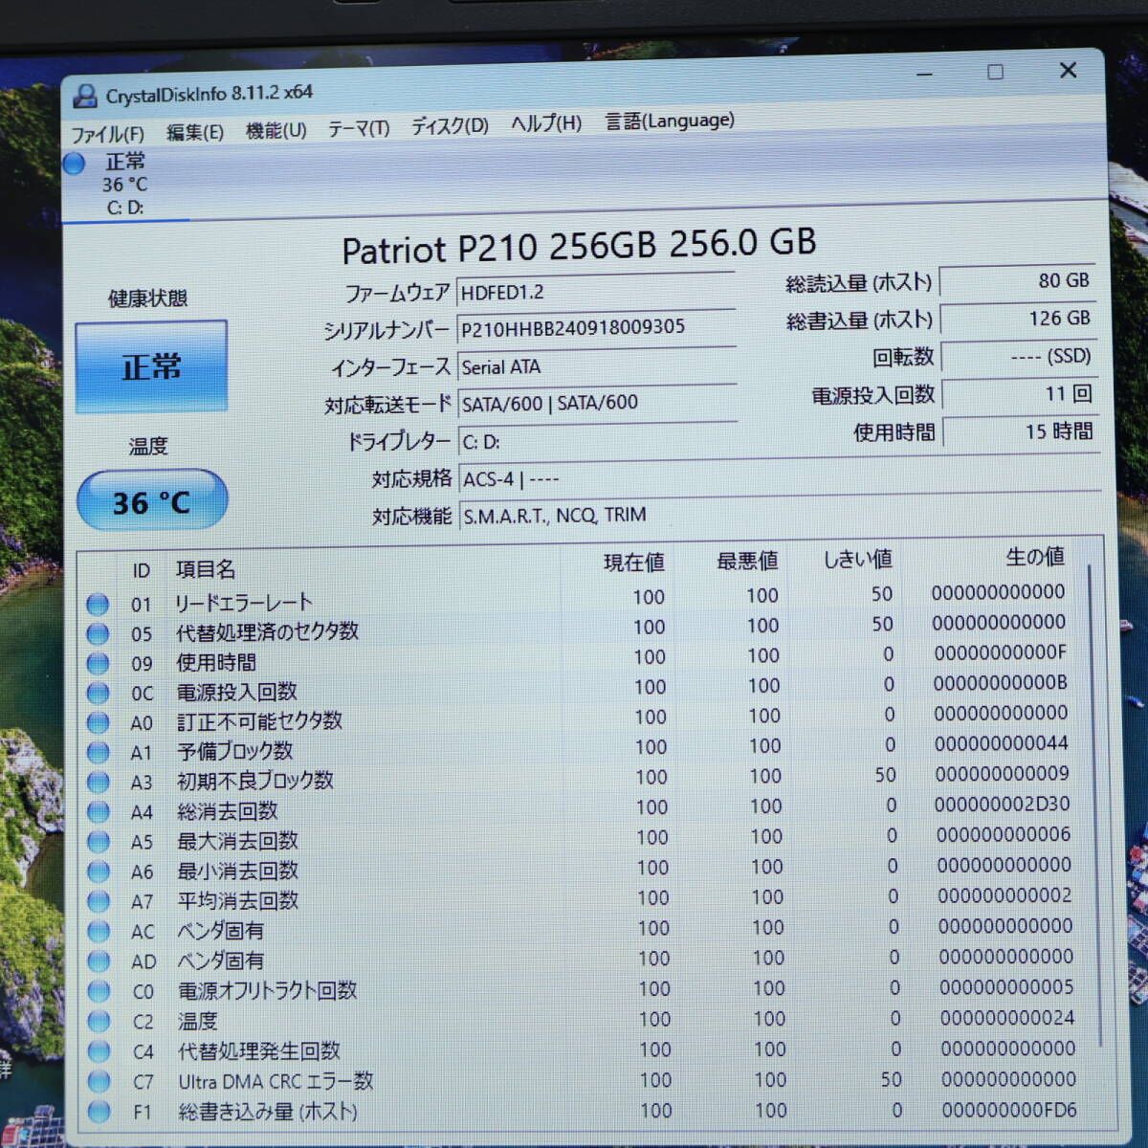Click raw value 000000002D30 in A4 row
The image size is (1148, 1148).
point(1002,804)
